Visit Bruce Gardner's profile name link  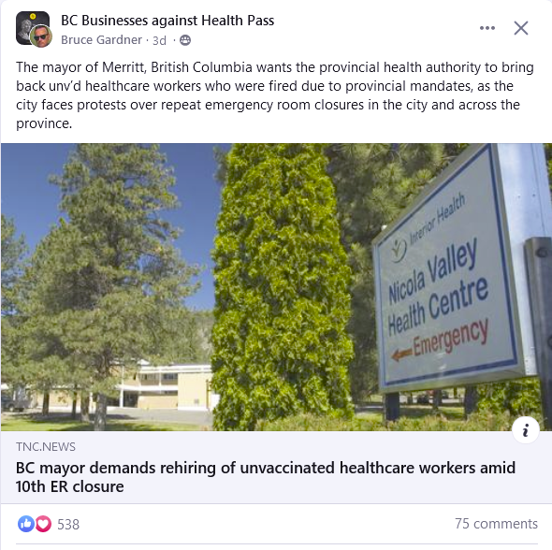[x=101, y=40]
